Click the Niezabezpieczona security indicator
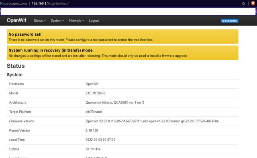Screen dimensions: 257x158 (14, 4)
